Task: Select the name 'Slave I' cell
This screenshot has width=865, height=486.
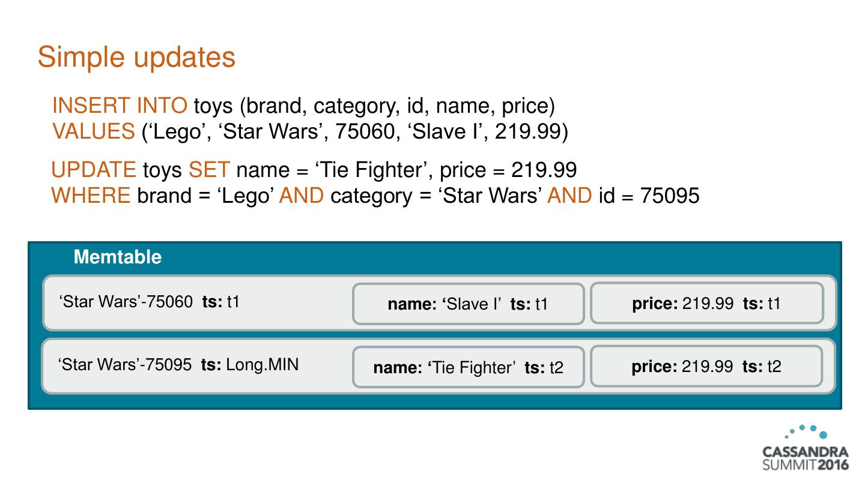Action: [x=468, y=304]
